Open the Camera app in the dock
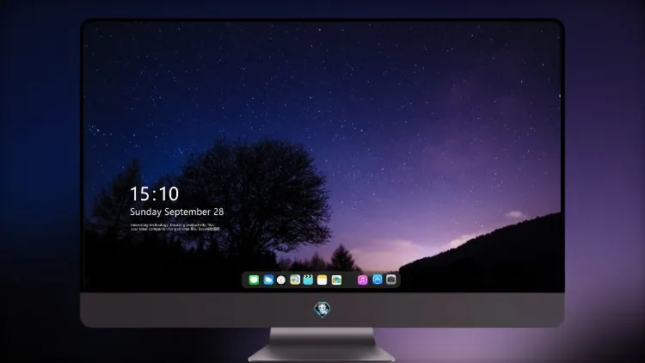645x363 pixels. tap(391, 280)
